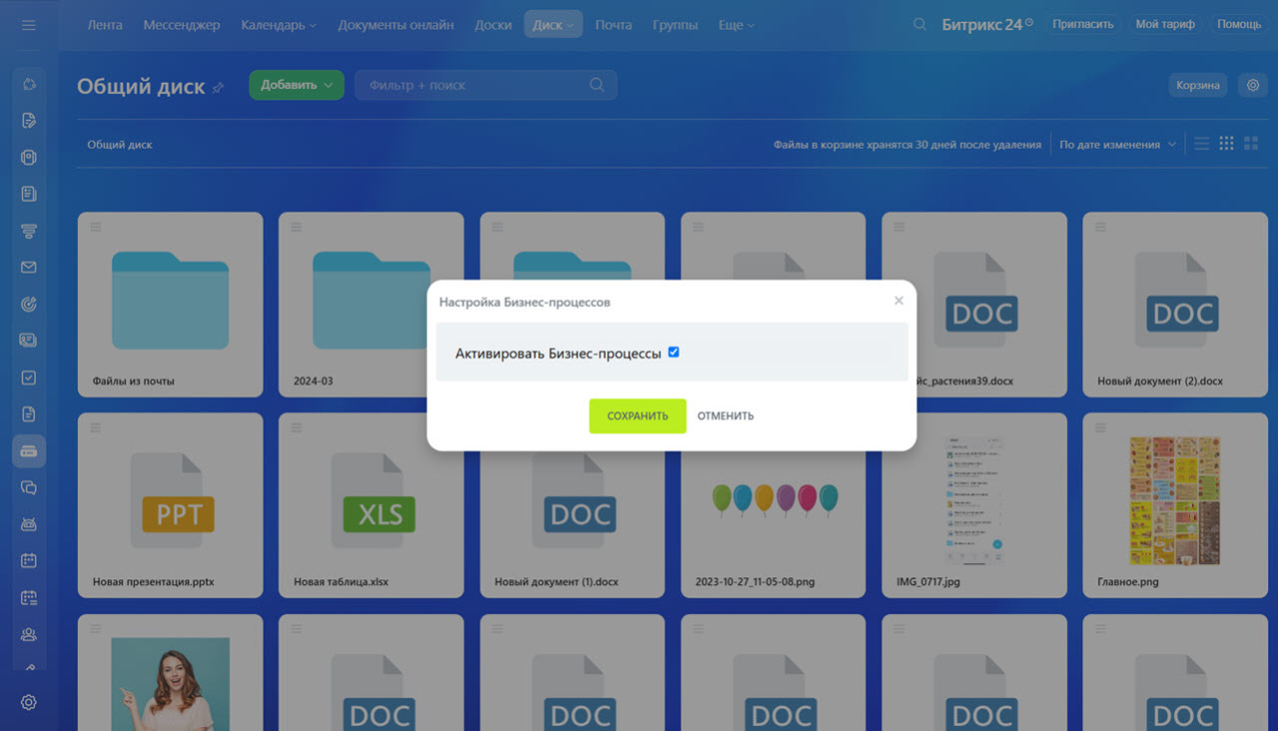Click the Общий диск breadcrumb link

(120, 145)
